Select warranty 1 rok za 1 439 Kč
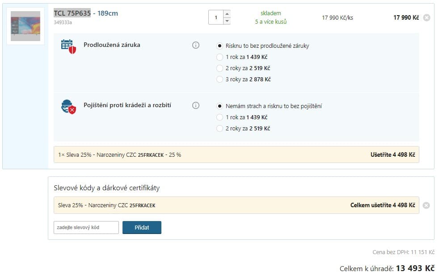 (220, 57)
